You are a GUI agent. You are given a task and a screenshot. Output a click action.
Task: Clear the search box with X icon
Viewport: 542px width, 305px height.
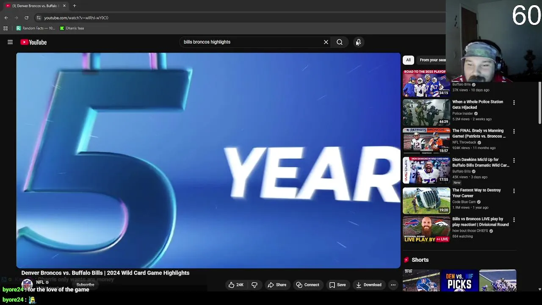pyautogui.click(x=326, y=42)
